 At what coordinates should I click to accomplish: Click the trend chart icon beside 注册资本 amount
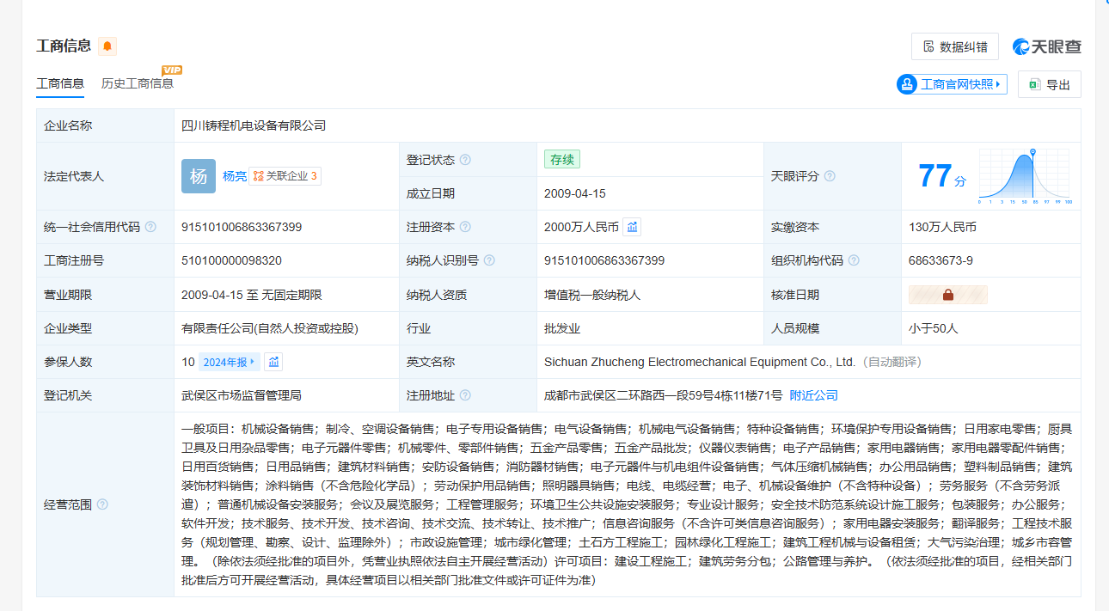coord(632,227)
